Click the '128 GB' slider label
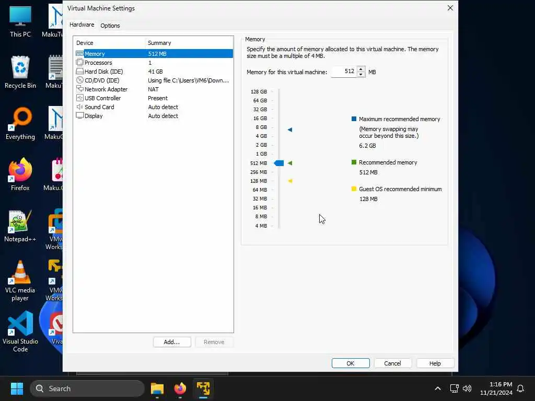Viewport: 535px width, 401px height. 259,91
